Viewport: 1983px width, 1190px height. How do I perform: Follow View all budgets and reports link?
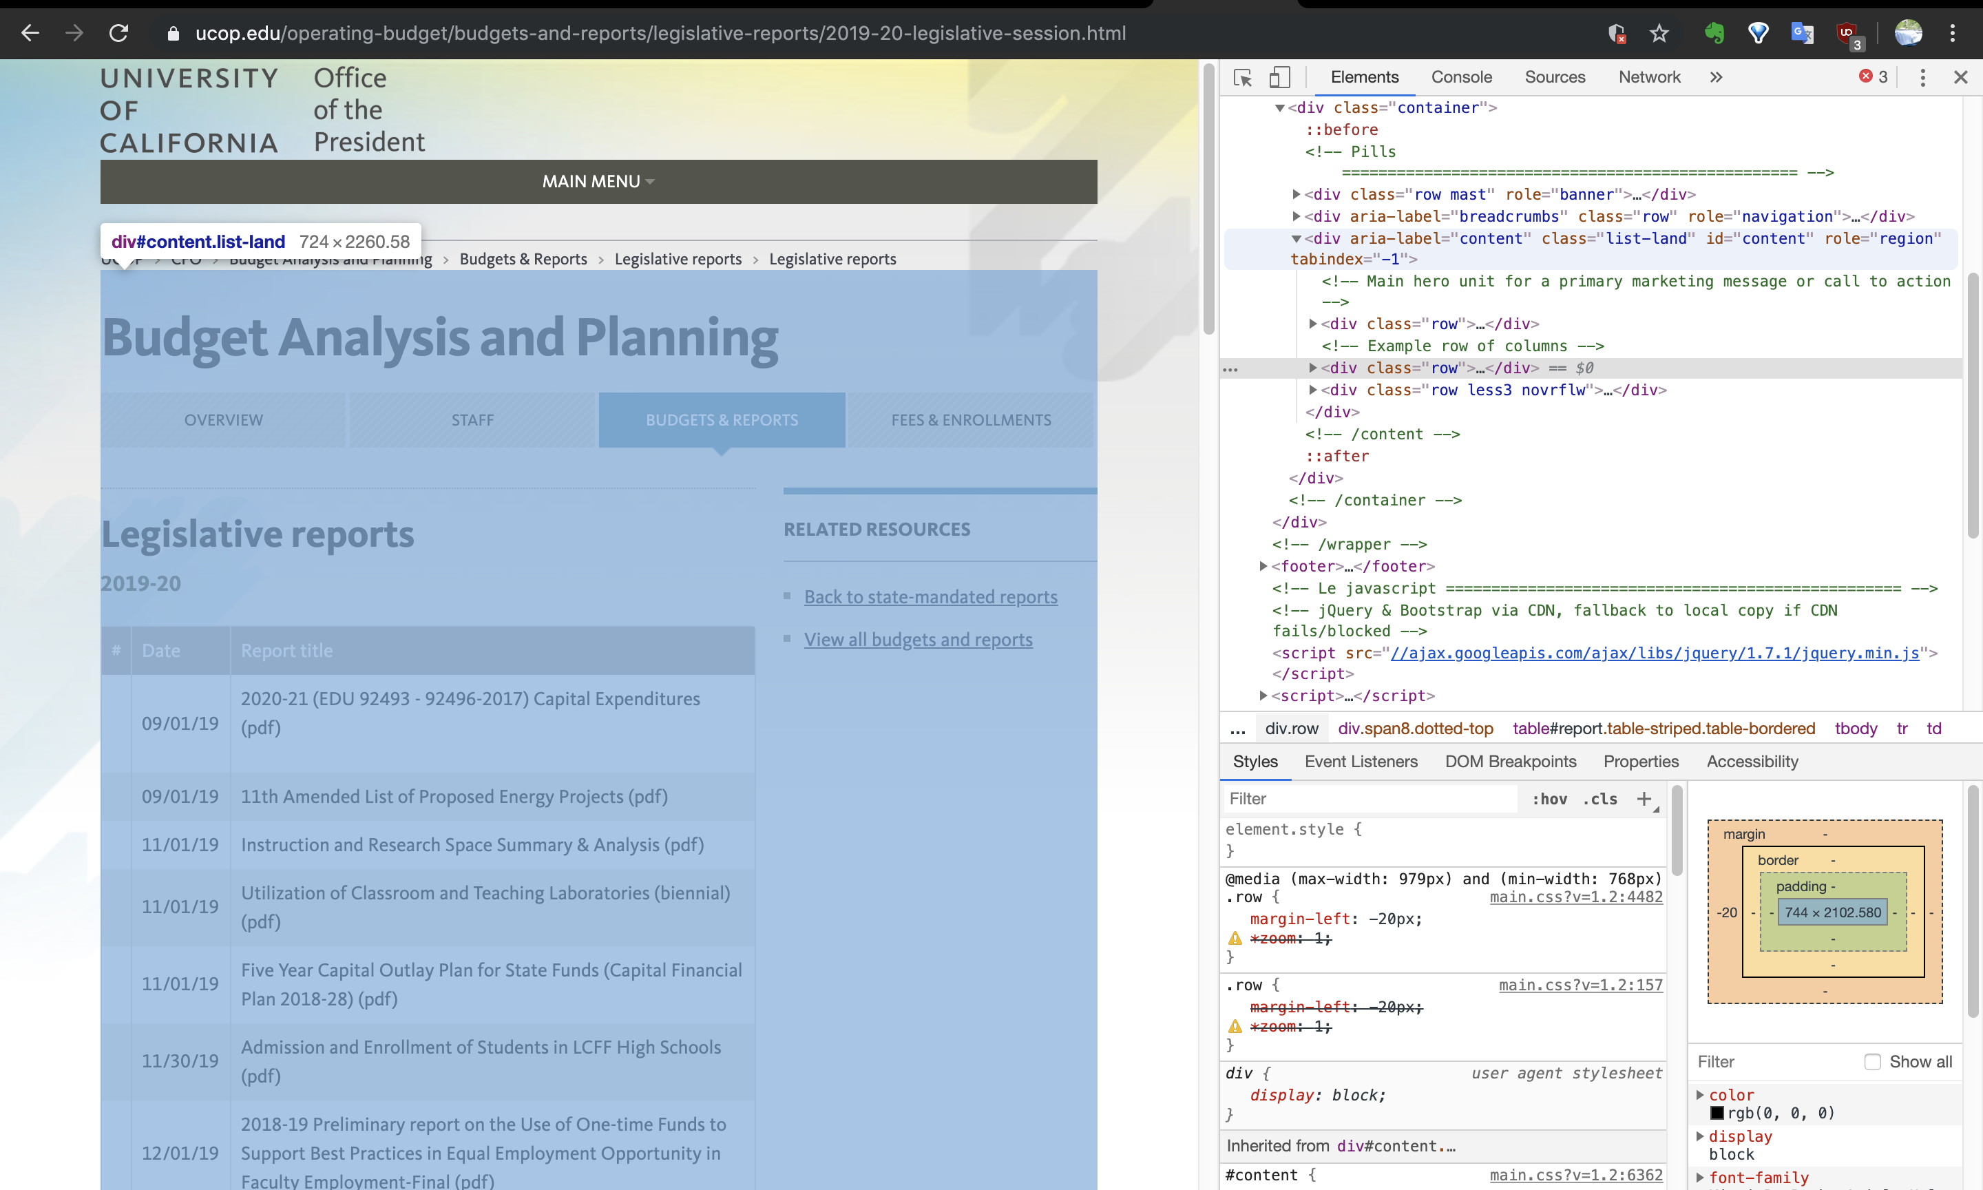(x=918, y=639)
